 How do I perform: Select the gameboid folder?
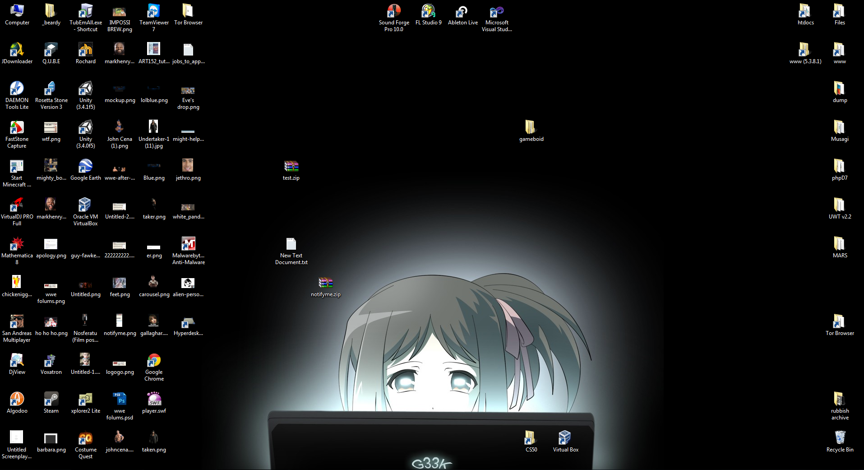531,128
